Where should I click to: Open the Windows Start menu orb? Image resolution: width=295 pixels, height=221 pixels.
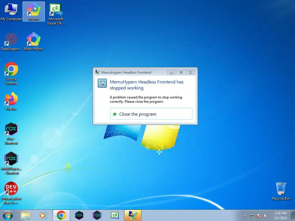(x=7, y=215)
